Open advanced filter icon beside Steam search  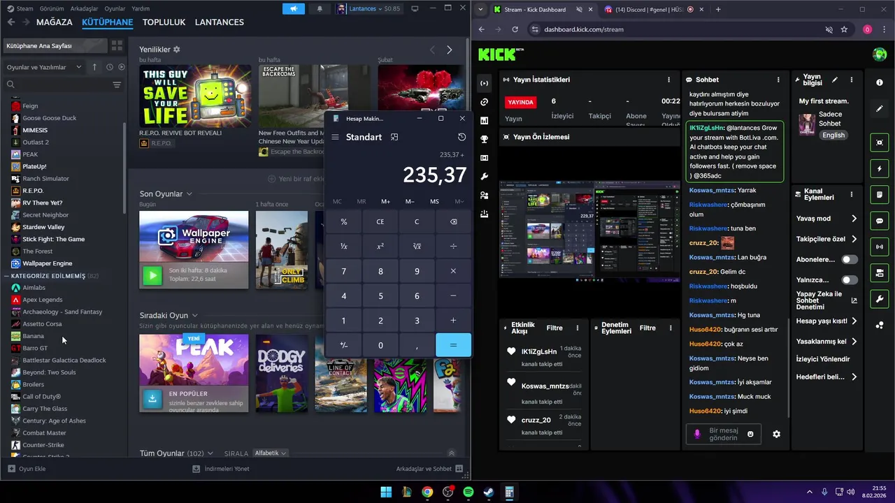coord(117,85)
